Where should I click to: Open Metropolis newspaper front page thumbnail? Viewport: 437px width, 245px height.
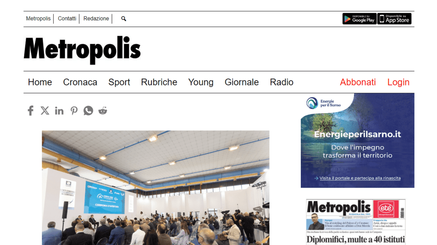click(355, 222)
